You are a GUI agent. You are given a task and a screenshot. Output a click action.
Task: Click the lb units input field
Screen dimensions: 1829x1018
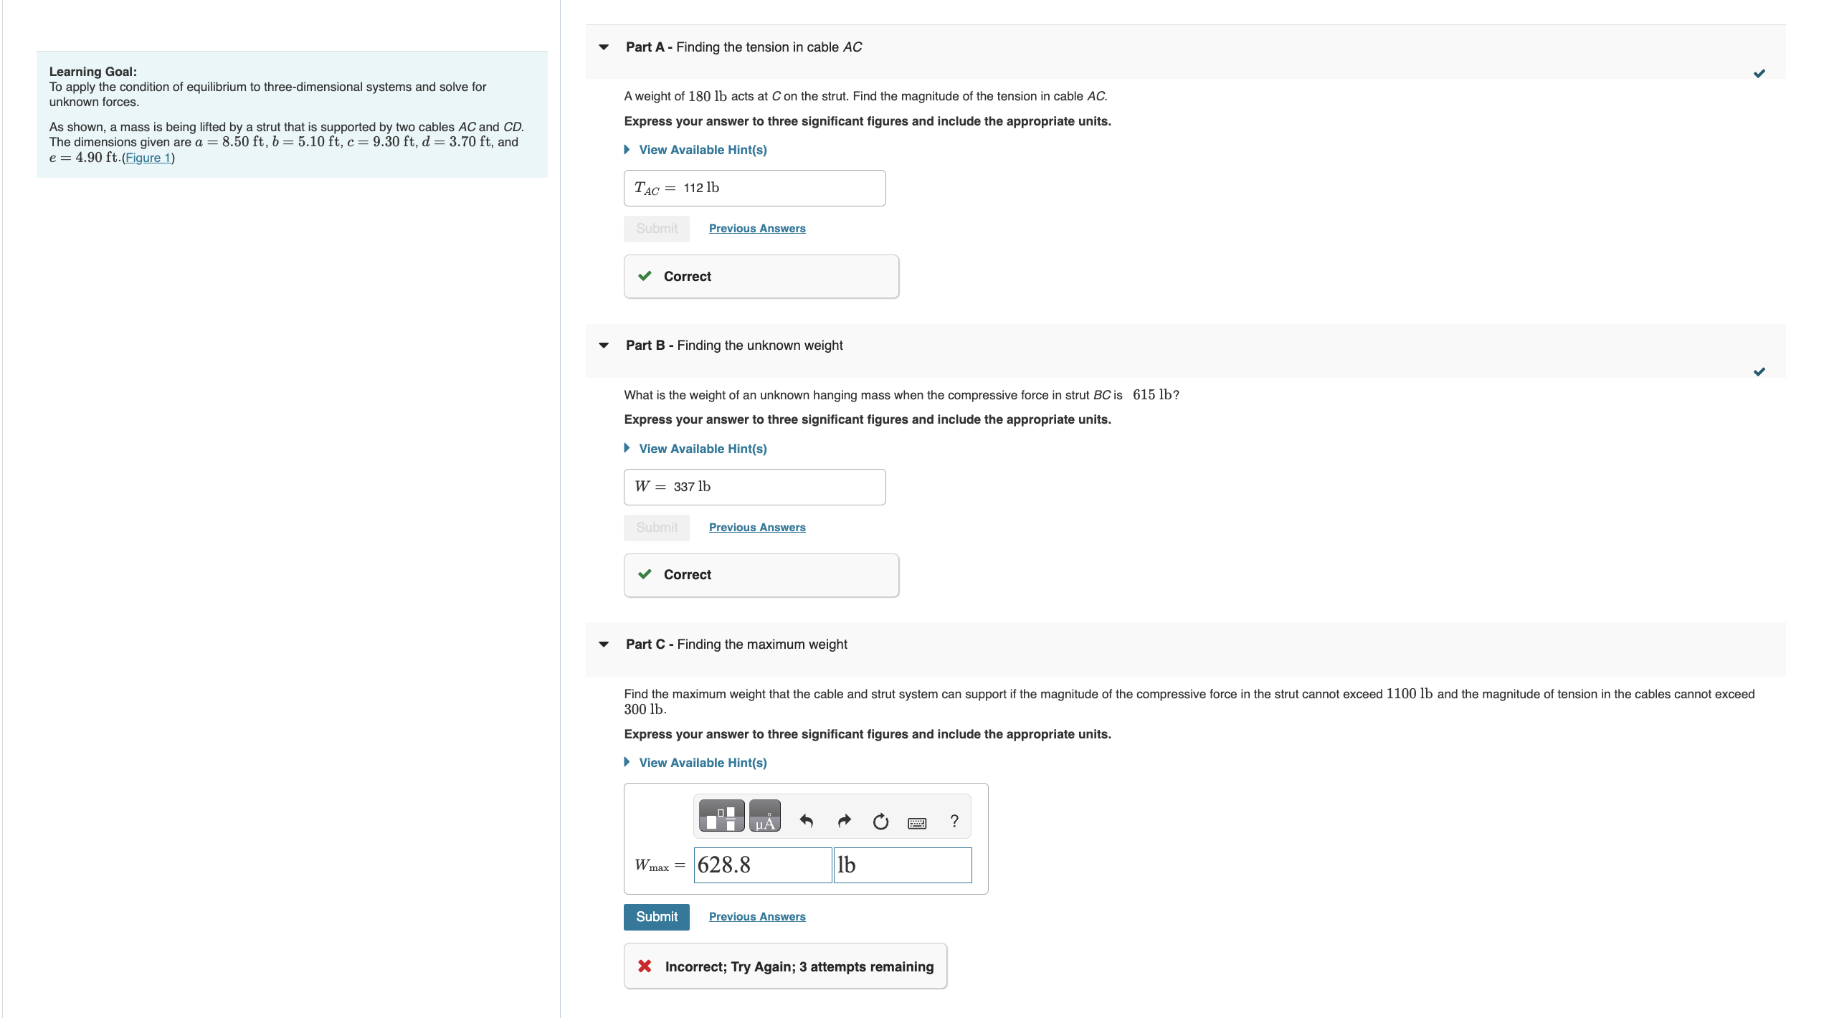coord(902,865)
